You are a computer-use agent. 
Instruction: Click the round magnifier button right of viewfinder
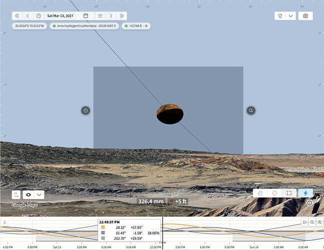251,110
